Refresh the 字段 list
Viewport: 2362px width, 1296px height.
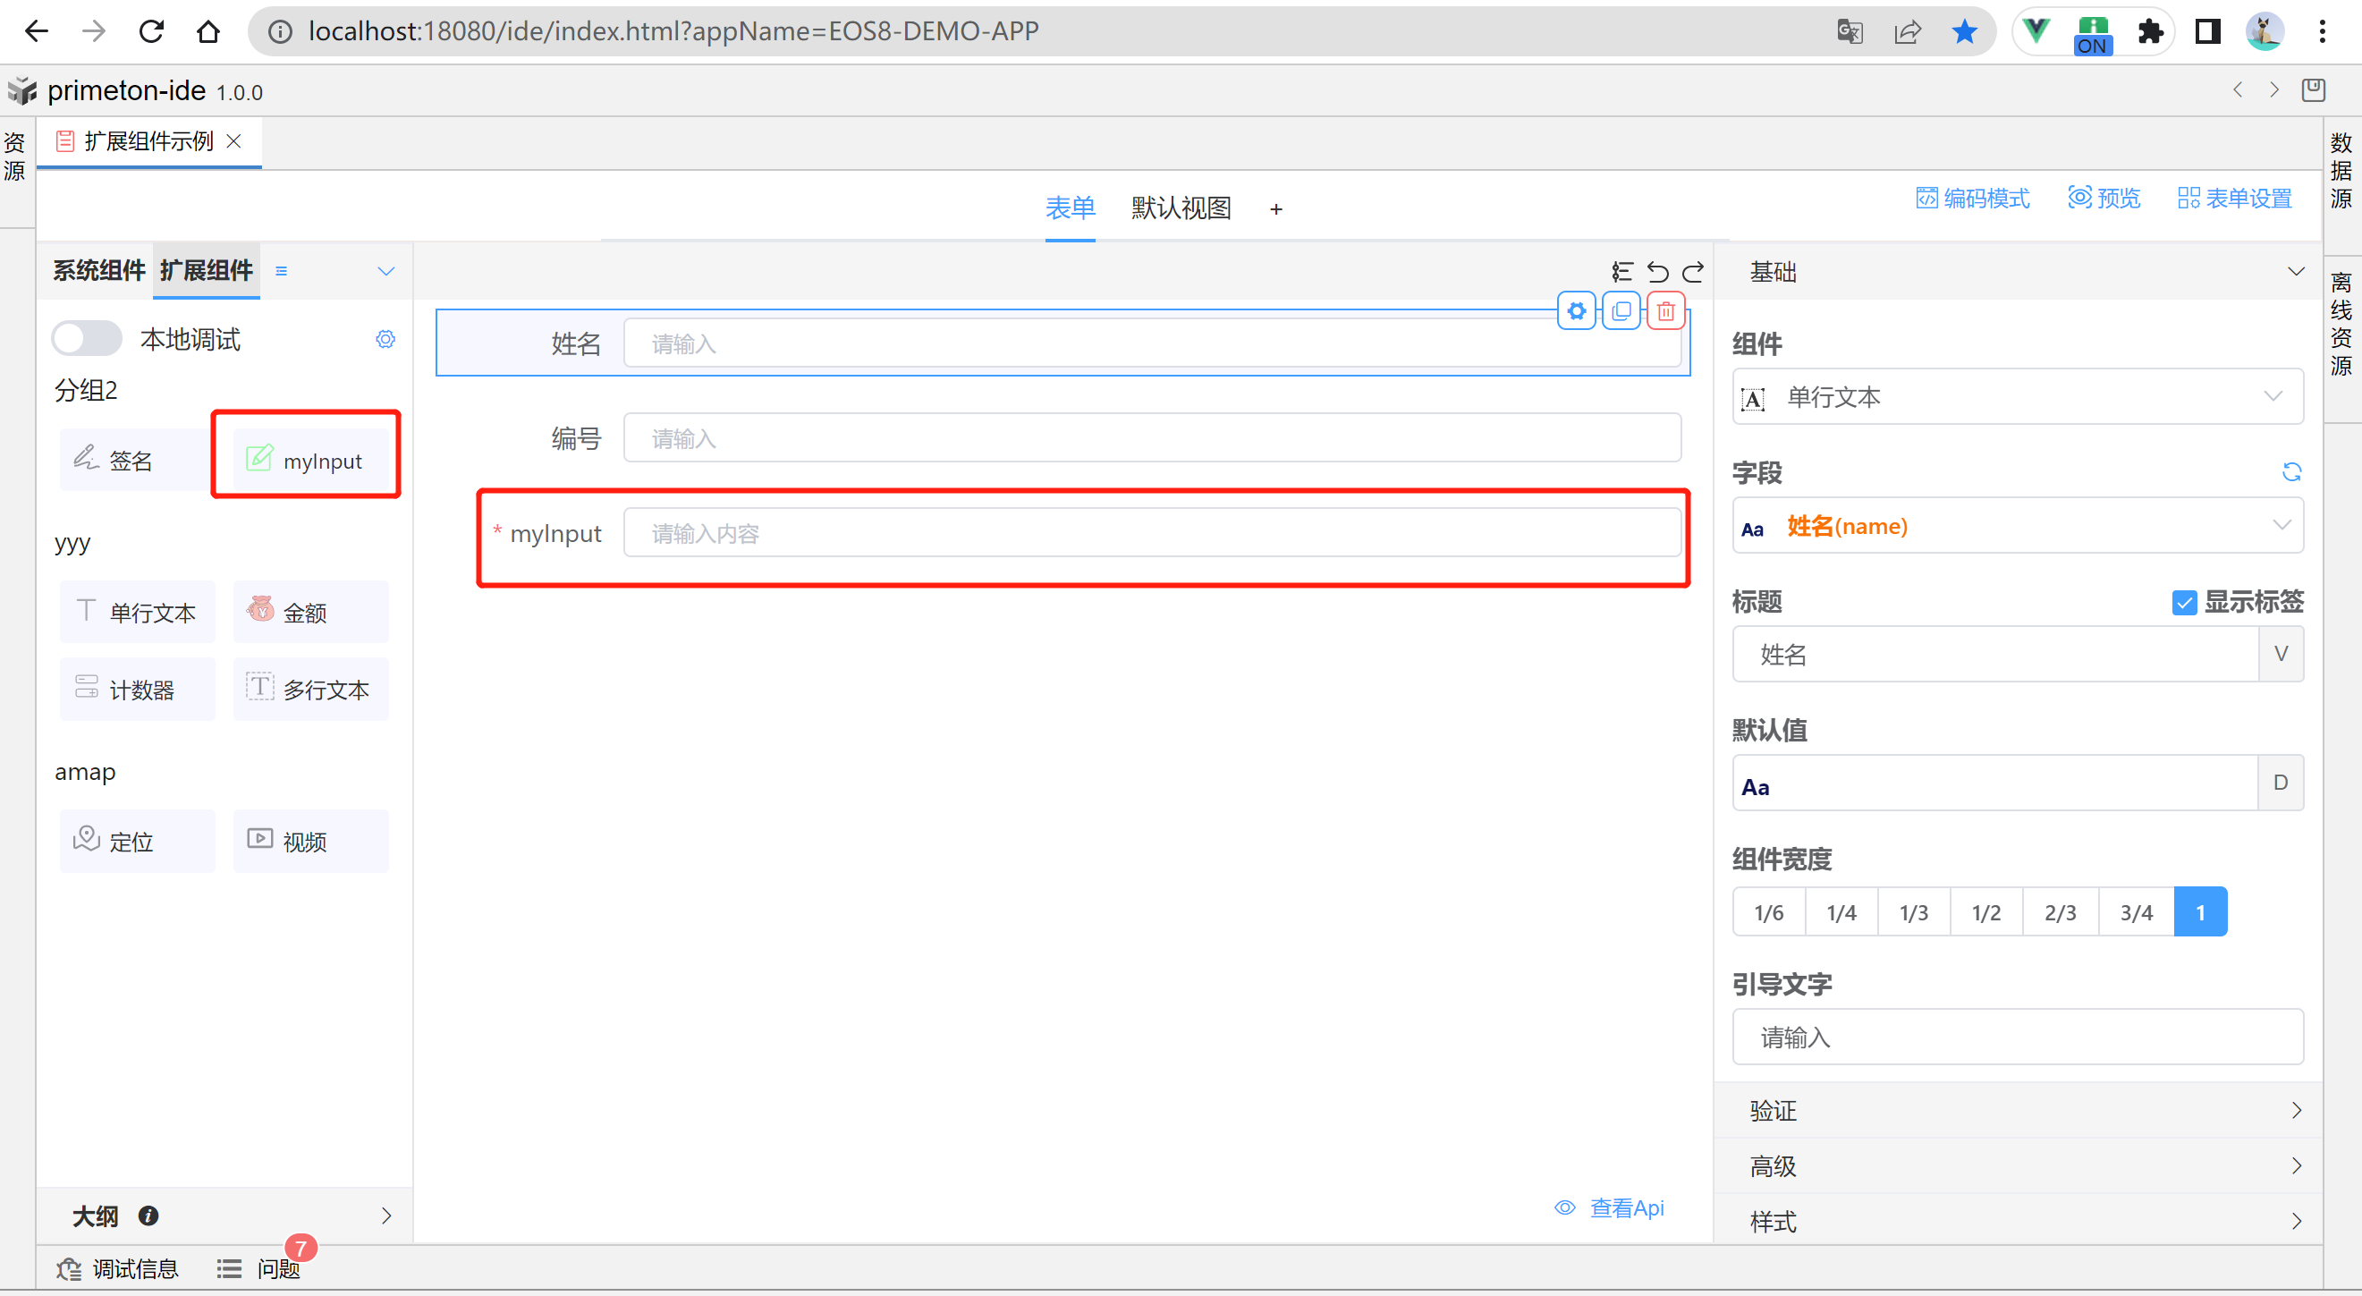tap(2291, 472)
